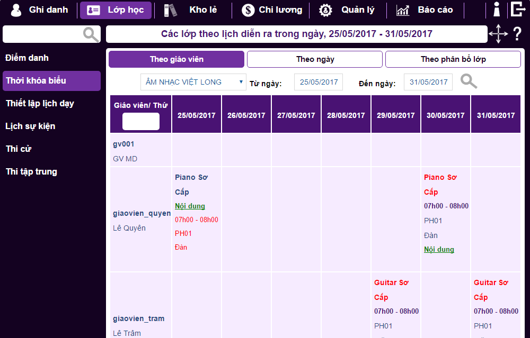Click the search icon next to date range
The height and width of the screenshot is (338, 530).
pyautogui.click(x=469, y=81)
